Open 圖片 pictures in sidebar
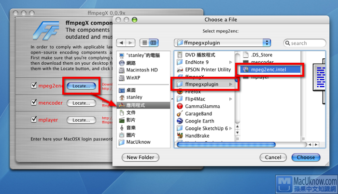 (x=127, y=135)
